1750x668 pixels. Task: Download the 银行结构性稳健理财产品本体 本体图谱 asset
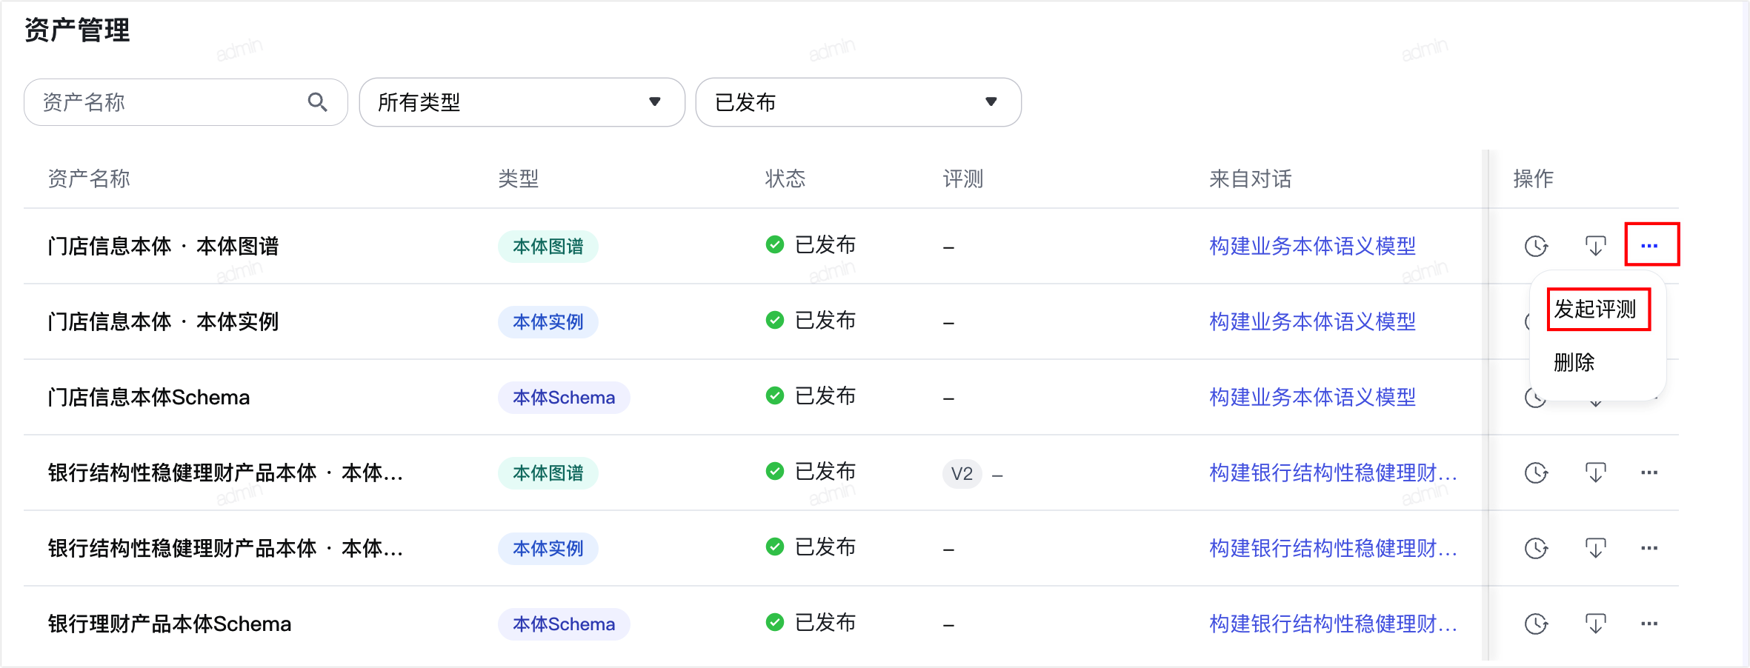point(1595,472)
